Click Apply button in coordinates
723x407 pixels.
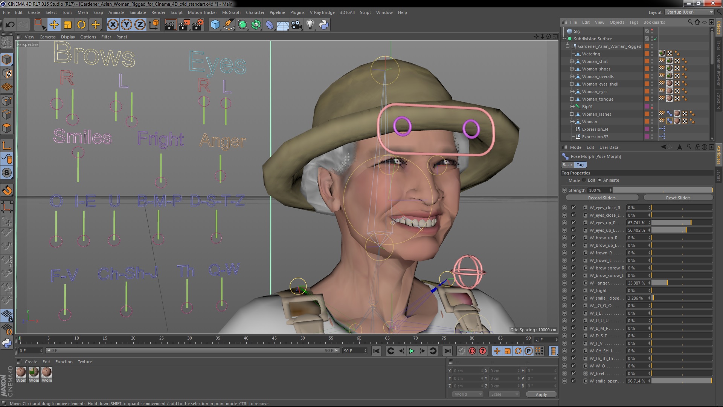tap(541, 395)
